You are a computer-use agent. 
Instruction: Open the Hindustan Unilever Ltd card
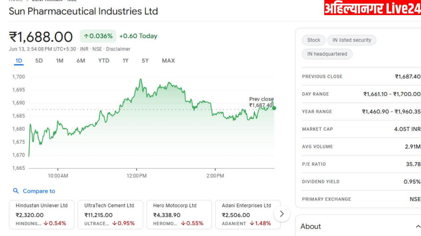41,214
